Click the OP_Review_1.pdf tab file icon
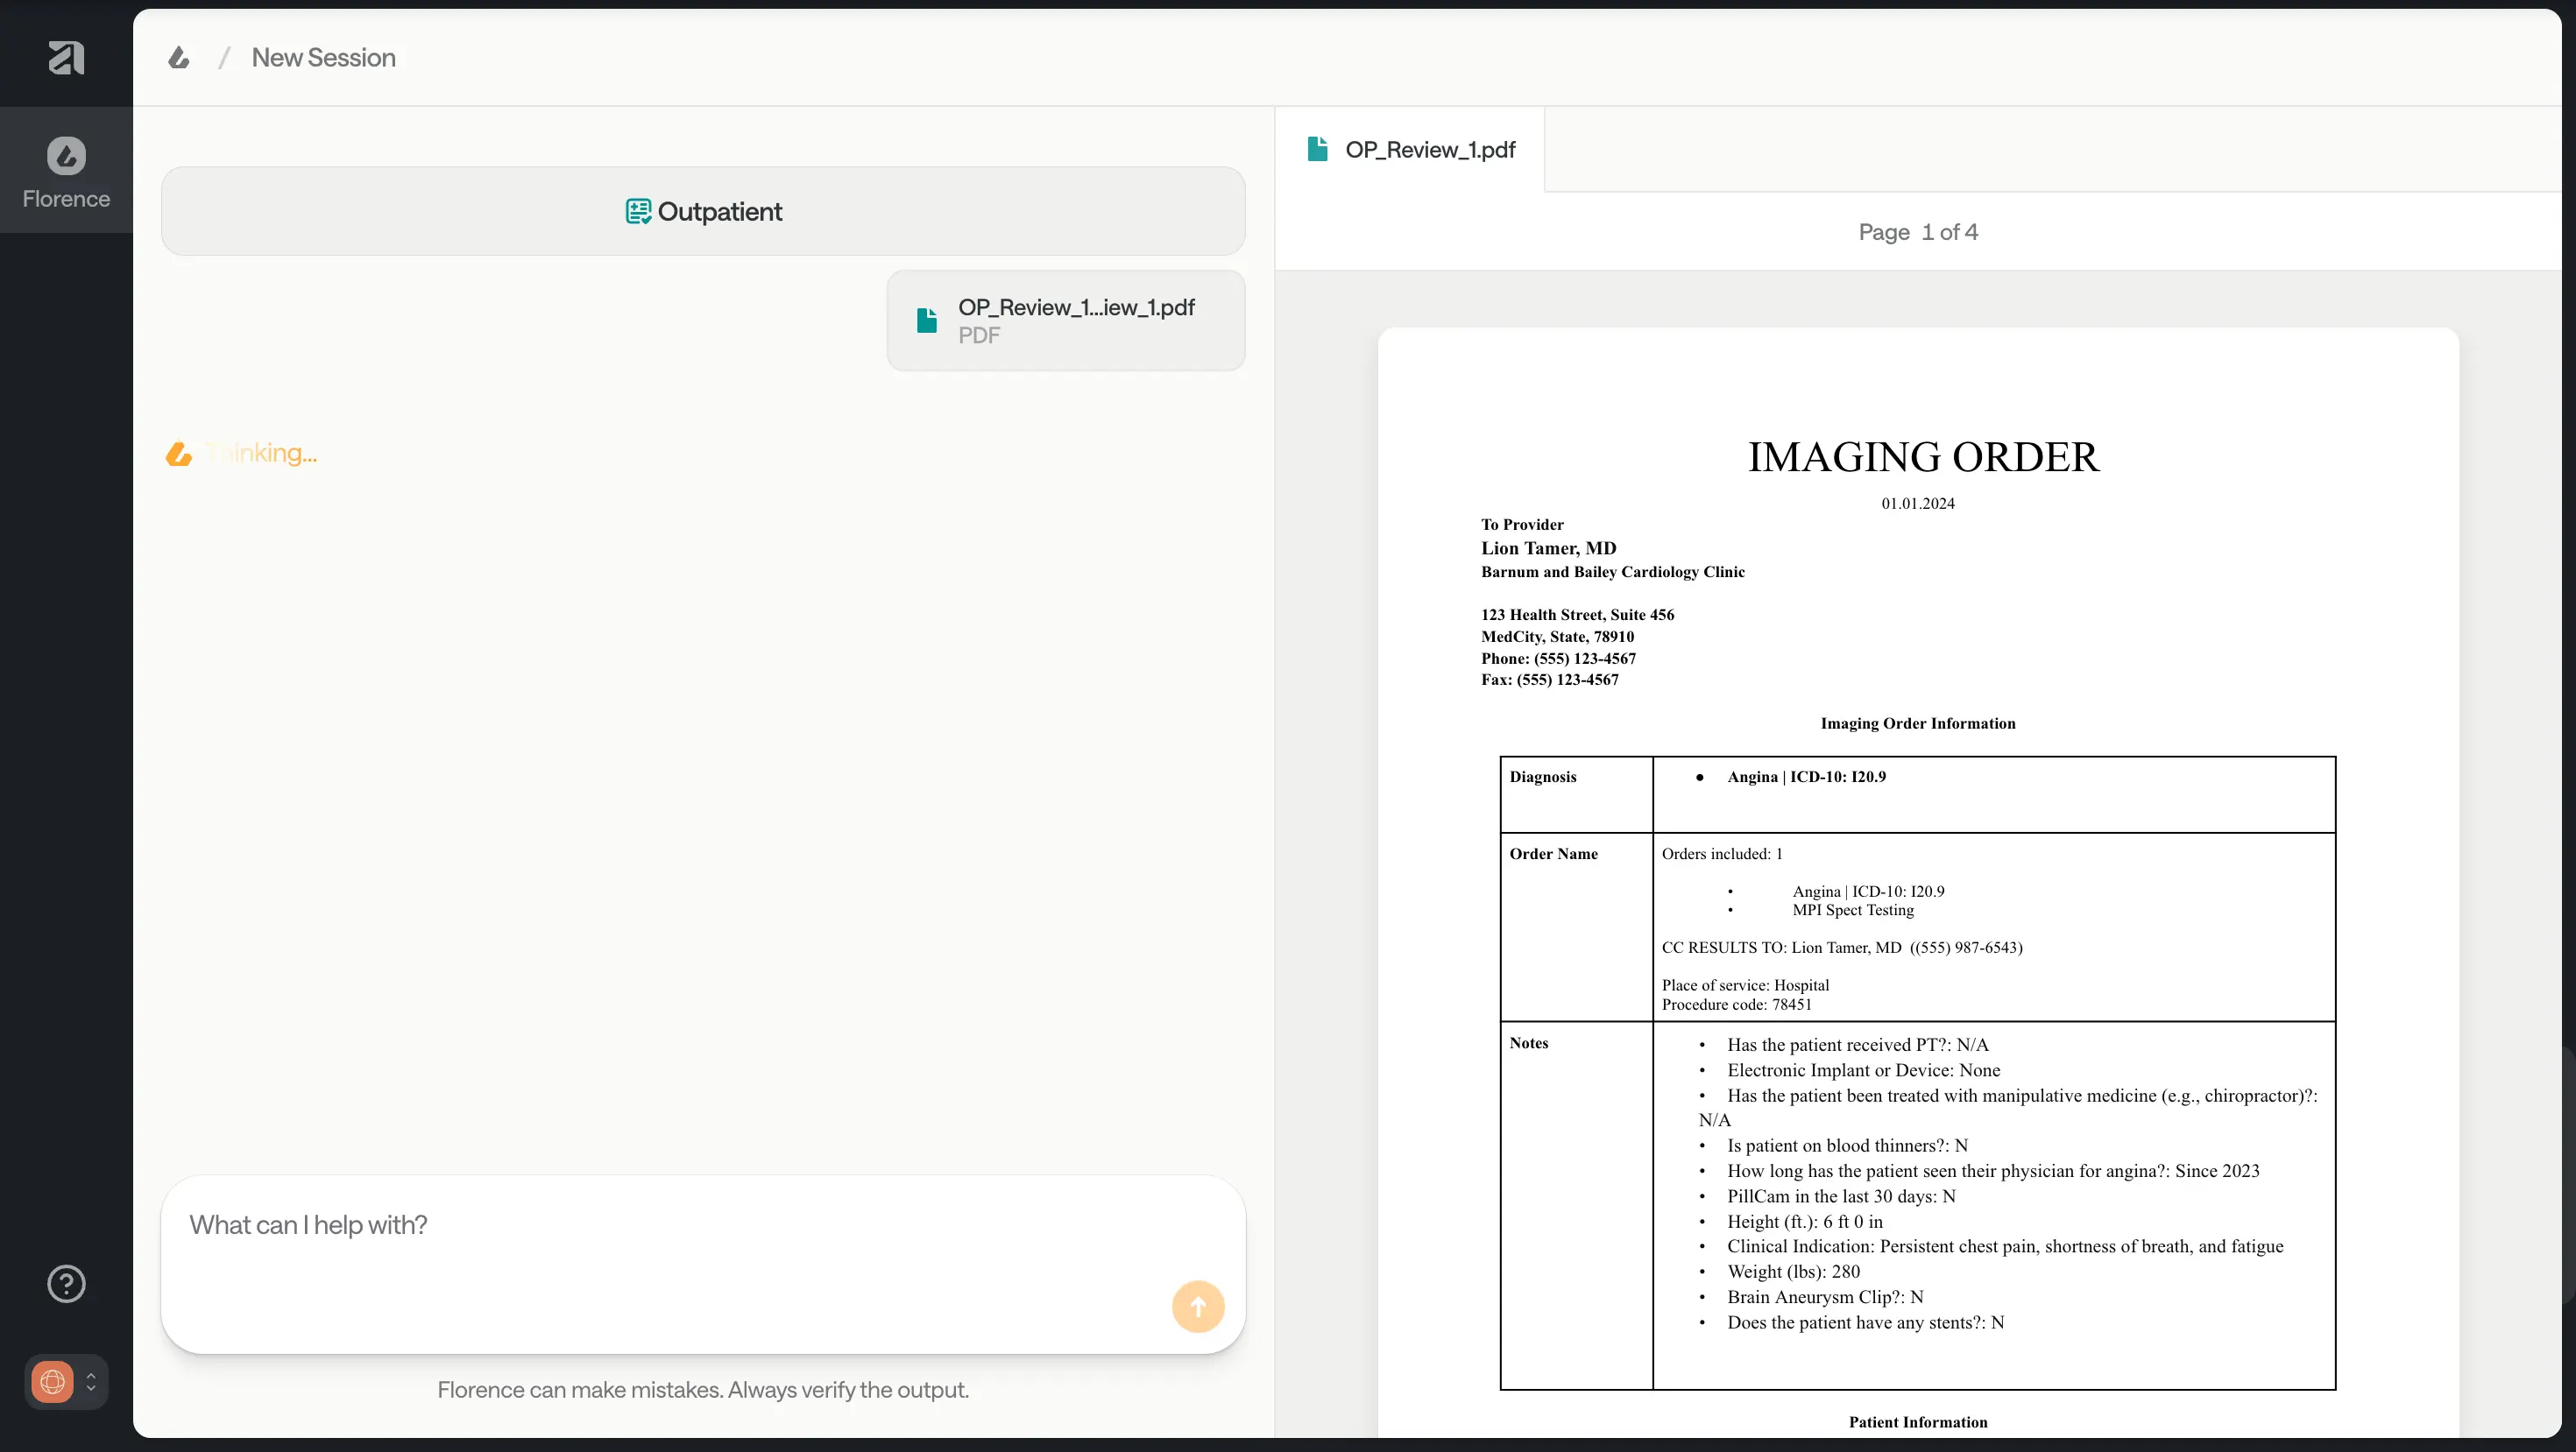The height and width of the screenshot is (1452, 2576). 1317,150
